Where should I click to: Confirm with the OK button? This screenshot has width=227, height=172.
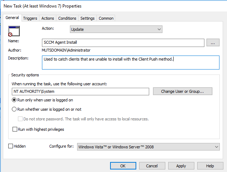(123, 166)
